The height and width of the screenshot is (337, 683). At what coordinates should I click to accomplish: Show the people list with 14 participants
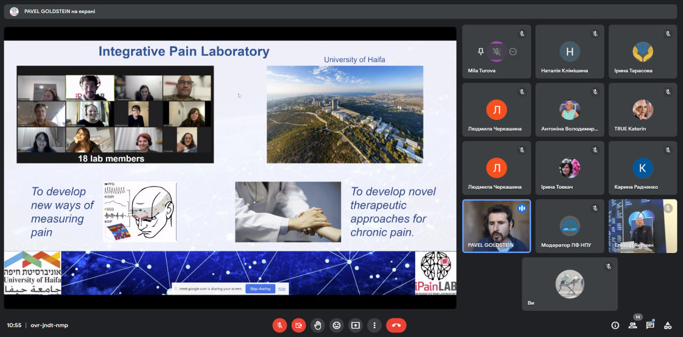(633, 326)
